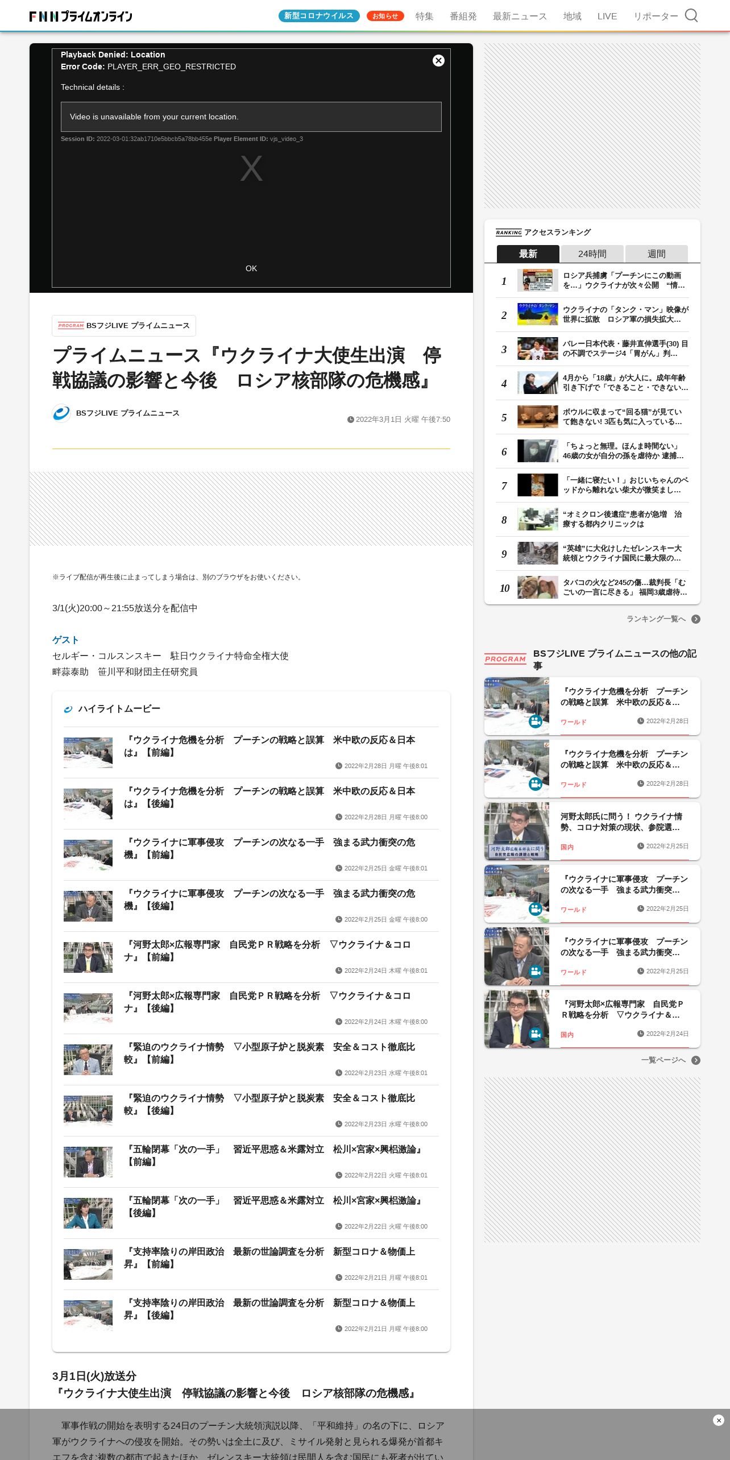
Task: Open the LIVE menu item
Action: [x=607, y=16]
